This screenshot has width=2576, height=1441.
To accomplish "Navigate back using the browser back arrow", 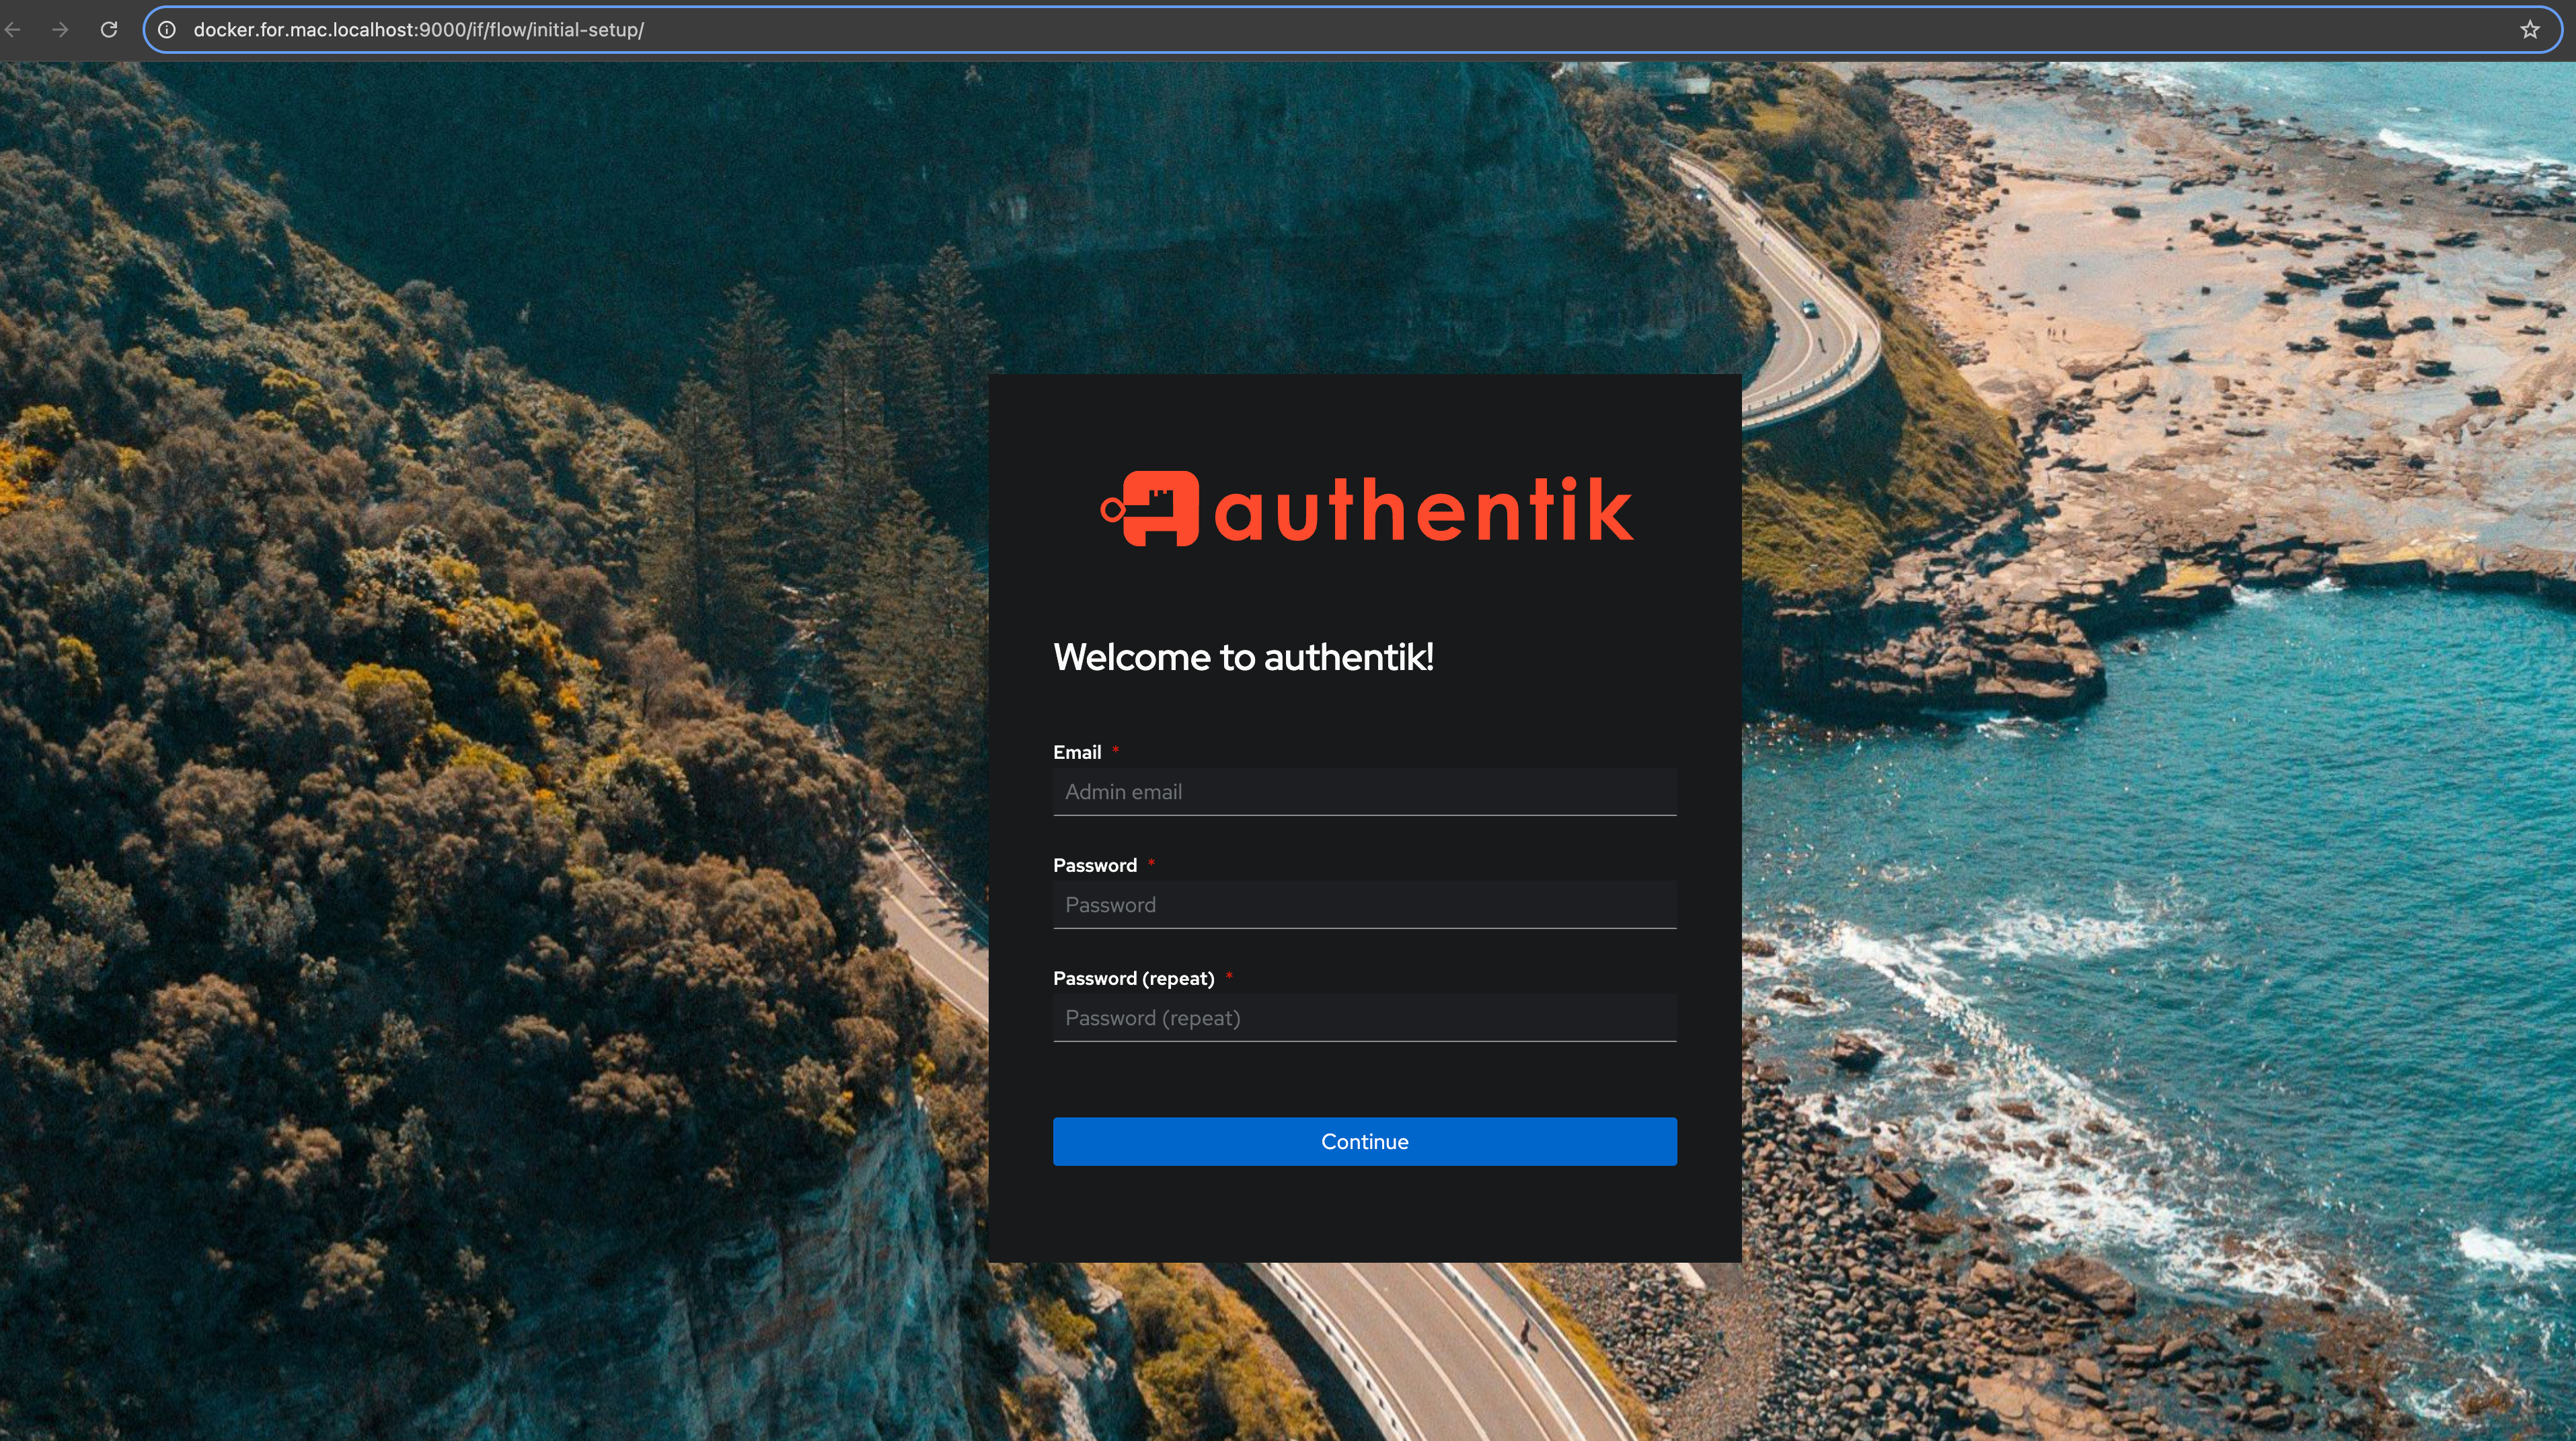I will click(13, 30).
